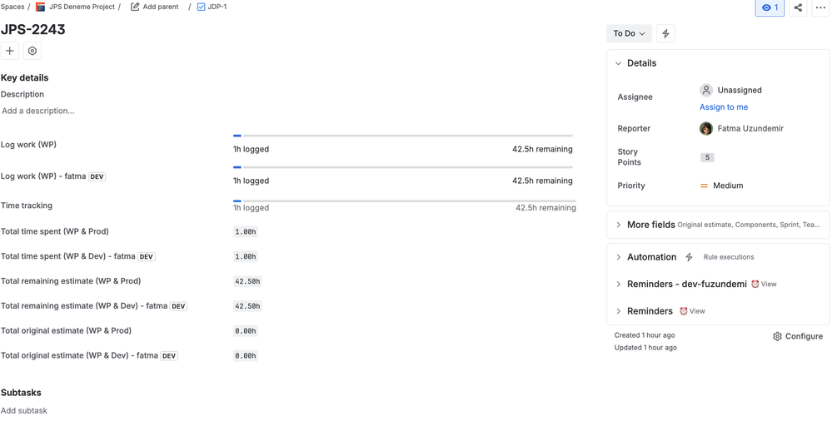The height and width of the screenshot is (421, 832).
Task: Open JPS Deneme Project breadcrumb link
Action: [82, 7]
